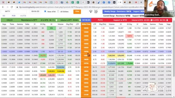Screen dimensions: 175x98
Task: Click the site lock icon in address bar
Action: [x=17, y=7]
